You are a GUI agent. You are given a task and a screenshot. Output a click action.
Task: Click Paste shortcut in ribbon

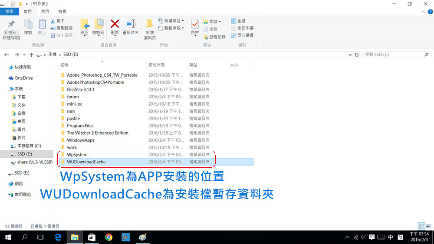62,36
